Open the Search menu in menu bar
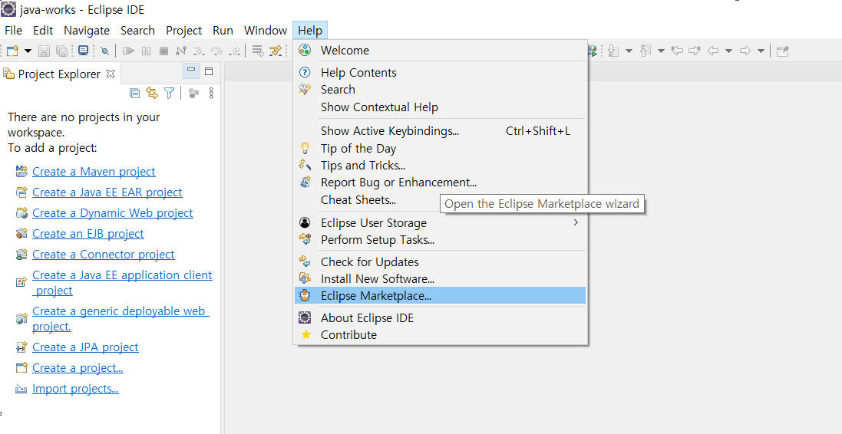Screen dimensions: 842x434 137,31
